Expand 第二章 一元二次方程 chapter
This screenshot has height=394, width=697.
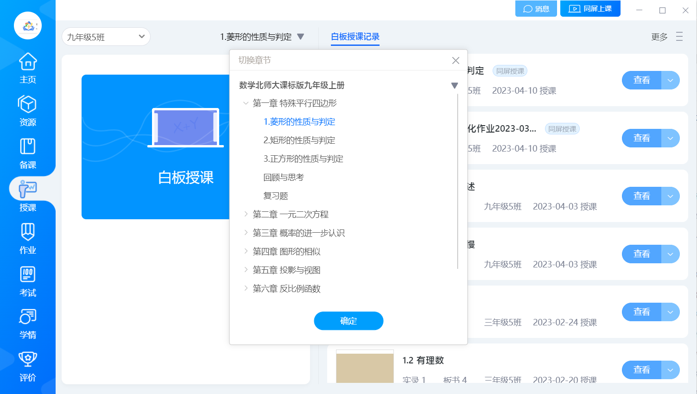[246, 214]
